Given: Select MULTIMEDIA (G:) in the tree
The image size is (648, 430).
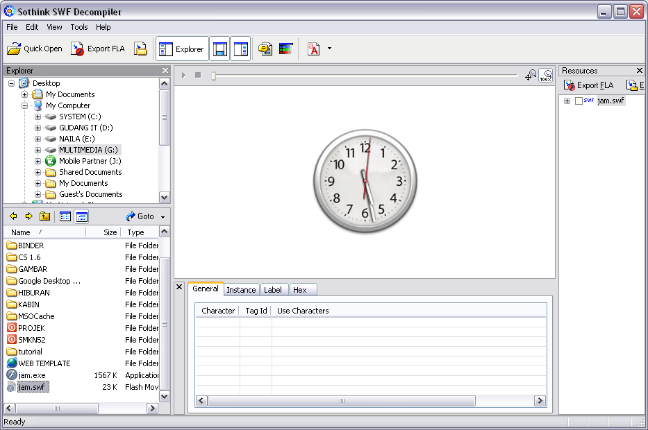Looking at the screenshot, I should coord(88,150).
